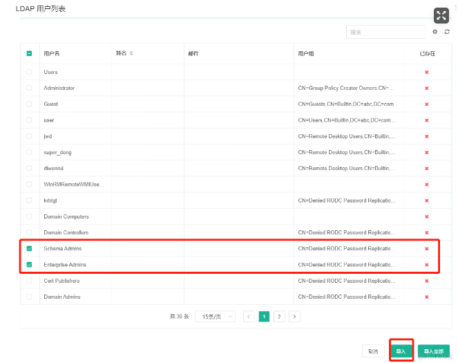Select page 1 in pagination
Screen dimensions: 458x363
264,316
